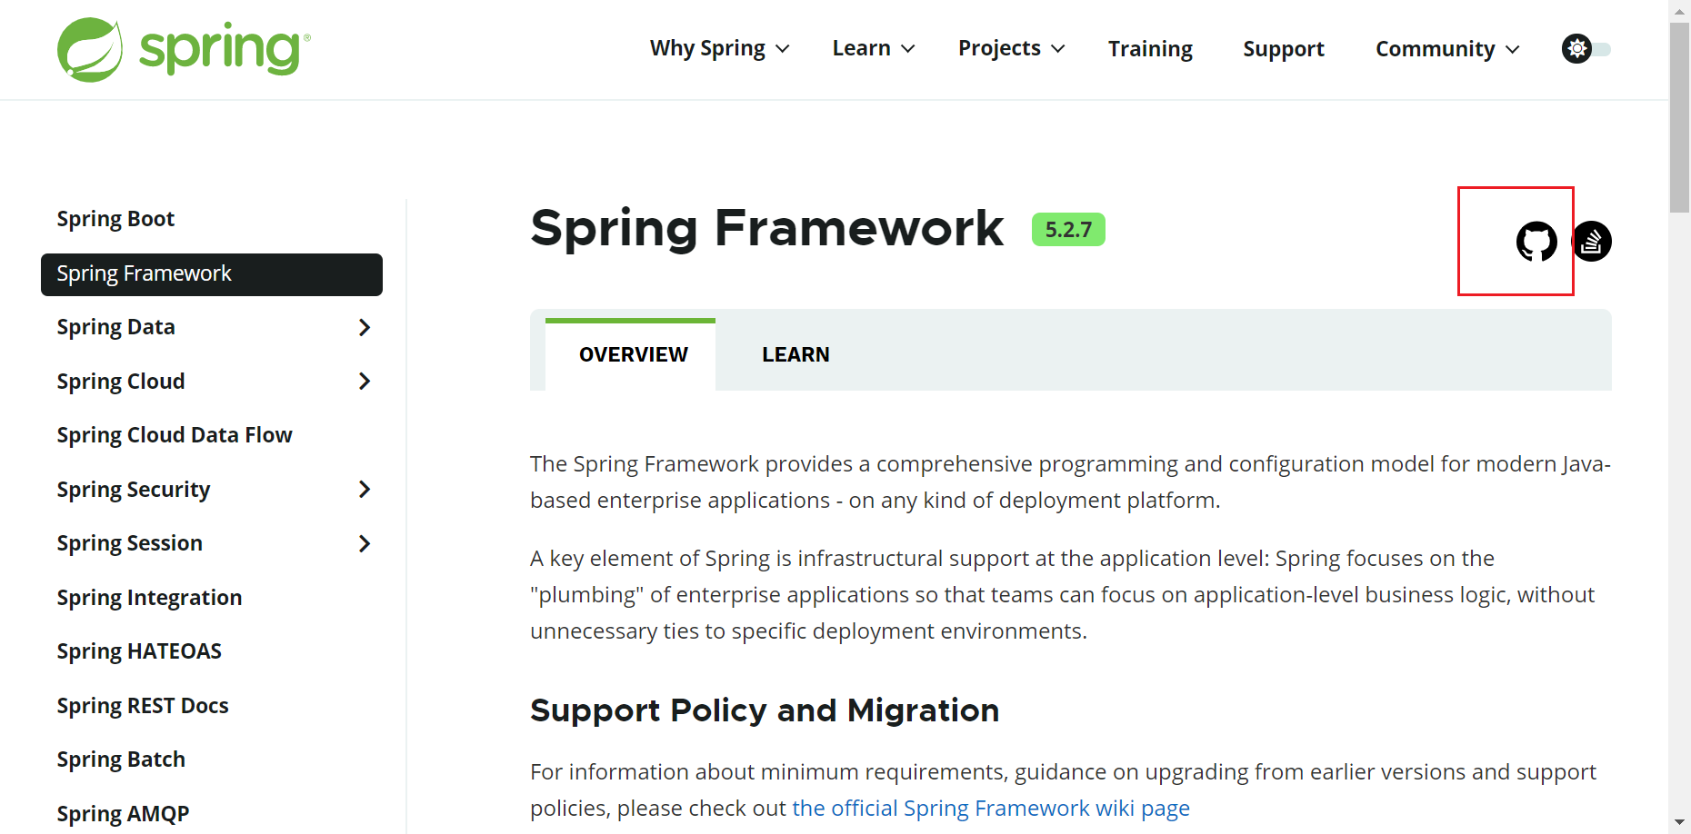The height and width of the screenshot is (834, 1691).
Task: Click the Training menu item
Action: click(x=1149, y=48)
